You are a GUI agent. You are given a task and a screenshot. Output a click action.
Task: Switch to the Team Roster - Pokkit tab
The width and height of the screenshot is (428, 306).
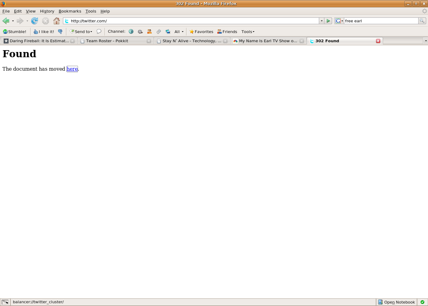pos(115,41)
